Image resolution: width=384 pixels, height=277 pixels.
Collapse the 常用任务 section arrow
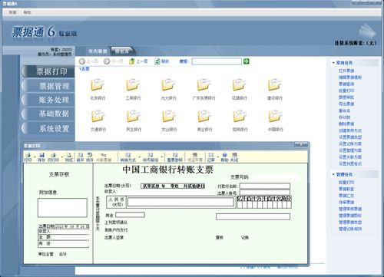(333, 63)
